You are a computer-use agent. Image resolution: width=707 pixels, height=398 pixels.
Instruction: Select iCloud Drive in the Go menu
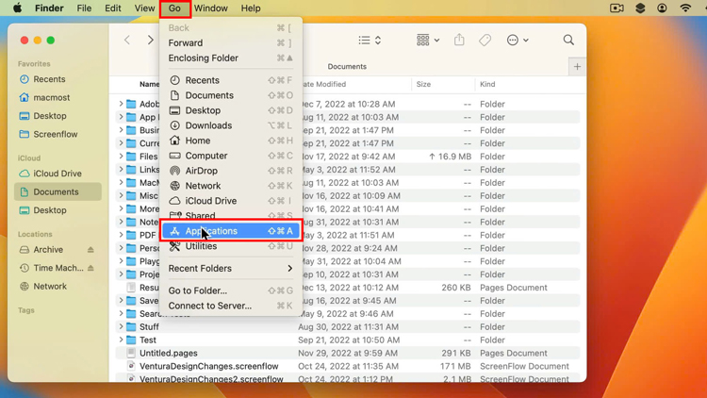click(x=230, y=201)
